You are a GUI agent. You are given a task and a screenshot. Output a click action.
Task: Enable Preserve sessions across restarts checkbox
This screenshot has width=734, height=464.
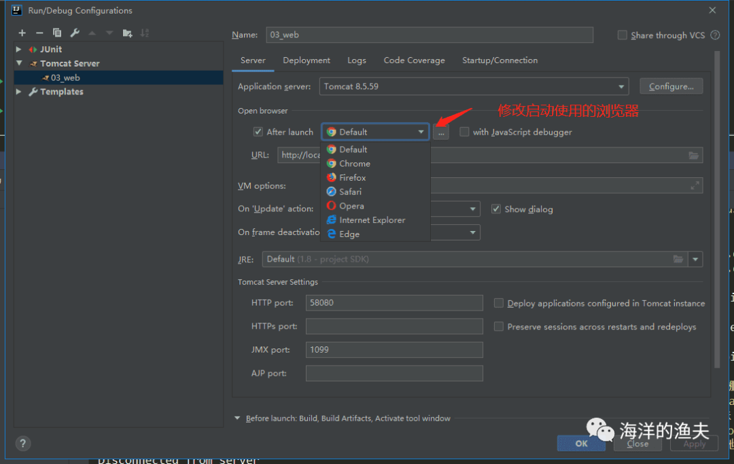click(x=499, y=327)
